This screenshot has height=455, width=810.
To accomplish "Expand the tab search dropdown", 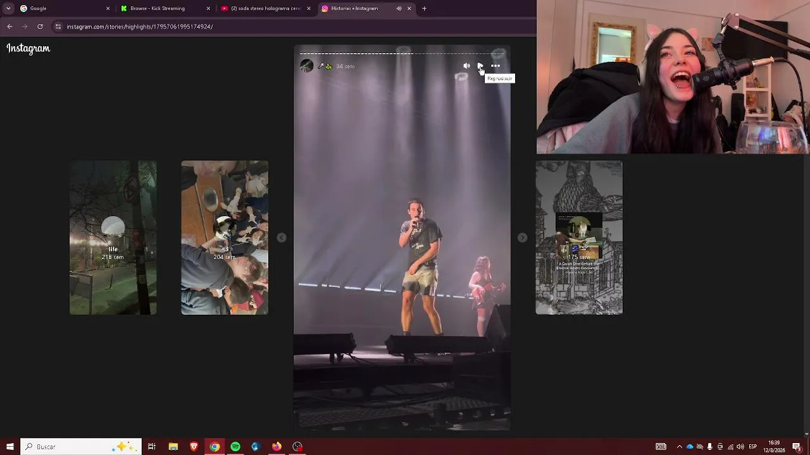I will pos(8,8).
